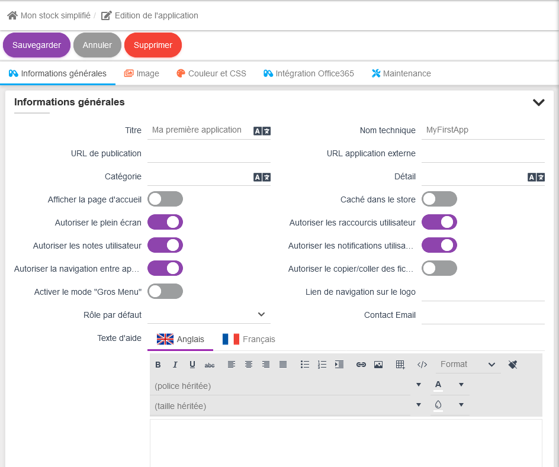Add a table to the help text
Image resolution: width=559 pixels, height=467 pixels.
click(x=400, y=365)
